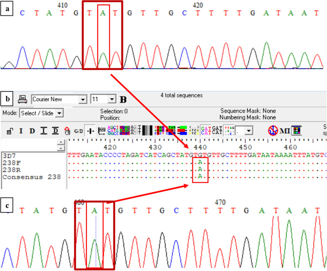Select the orange D delete mode icon
The height and width of the screenshot is (271, 327).
tap(32, 131)
